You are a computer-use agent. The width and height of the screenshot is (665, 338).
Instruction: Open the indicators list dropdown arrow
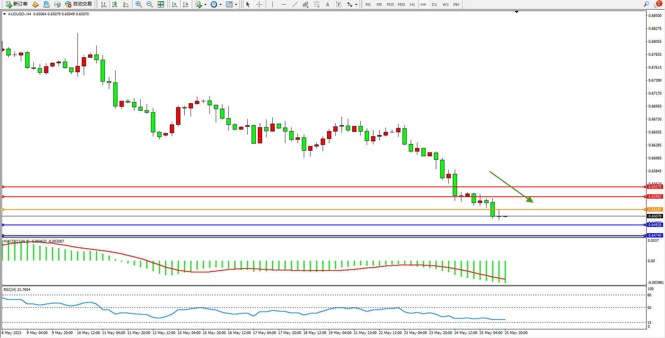(205, 5)
